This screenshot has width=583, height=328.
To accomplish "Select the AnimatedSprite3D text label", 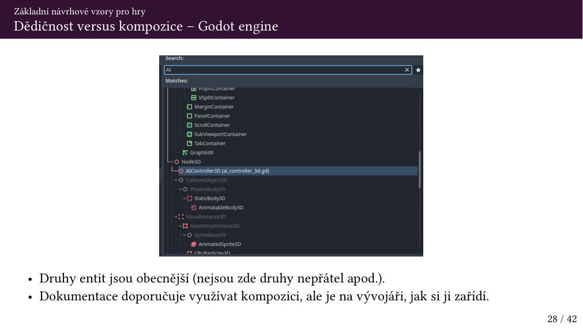I will coord(220,244).
